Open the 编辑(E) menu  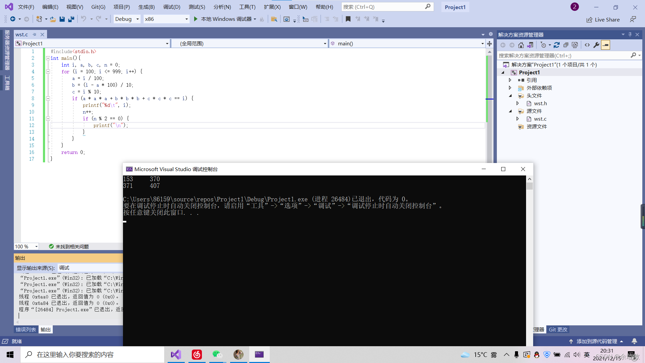pos(50,7)
